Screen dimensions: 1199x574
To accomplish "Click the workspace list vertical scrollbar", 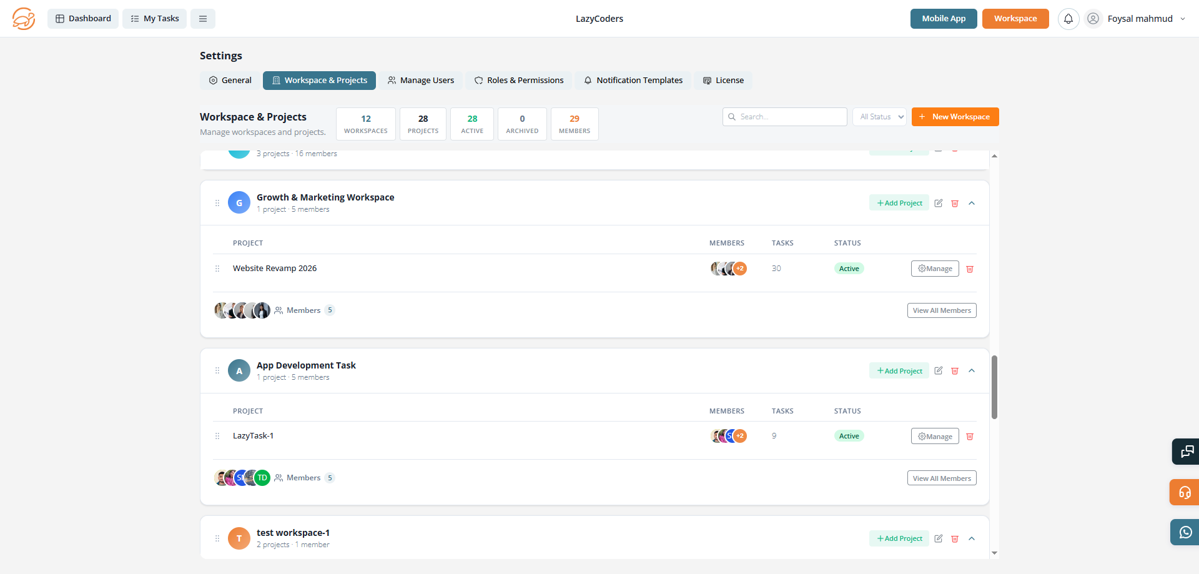I will coord(994,387).
